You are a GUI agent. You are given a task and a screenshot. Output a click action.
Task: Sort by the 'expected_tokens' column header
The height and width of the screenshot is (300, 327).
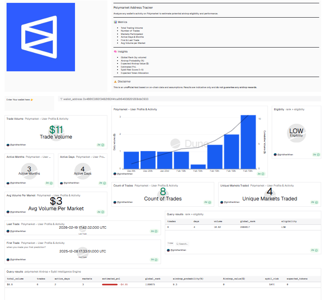pyautogui.click(x=297, y=279)
